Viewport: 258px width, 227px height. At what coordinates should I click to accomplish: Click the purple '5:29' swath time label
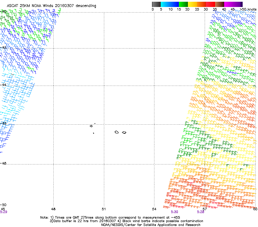click(x=3, y=212)
